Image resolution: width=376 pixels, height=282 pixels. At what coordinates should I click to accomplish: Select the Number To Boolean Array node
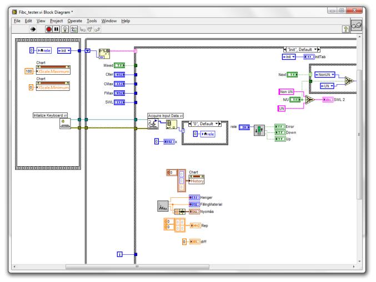259,130
